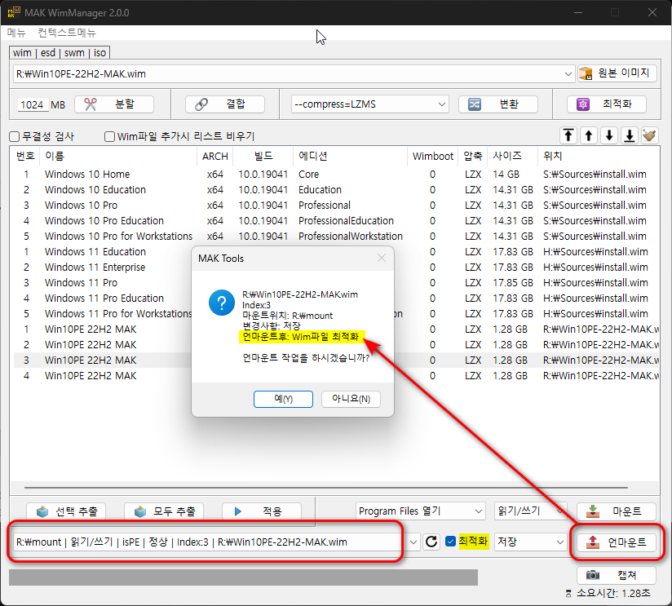Image resolution: width=672 pixels, height=606 pixels.
Task: Click 예(Y) to confirm unmount
Action: [283, 399]
